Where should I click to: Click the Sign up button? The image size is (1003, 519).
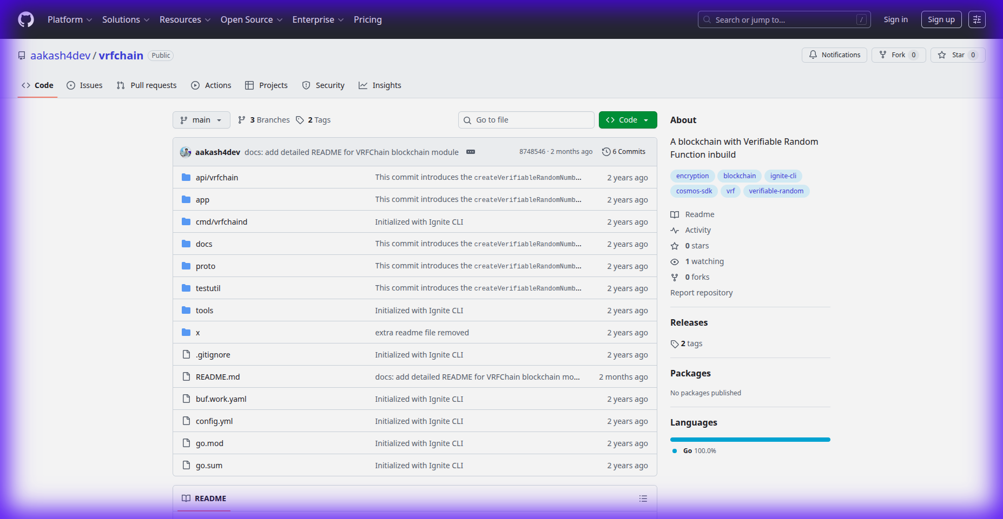pyautogui.click(x=941, y=19)
